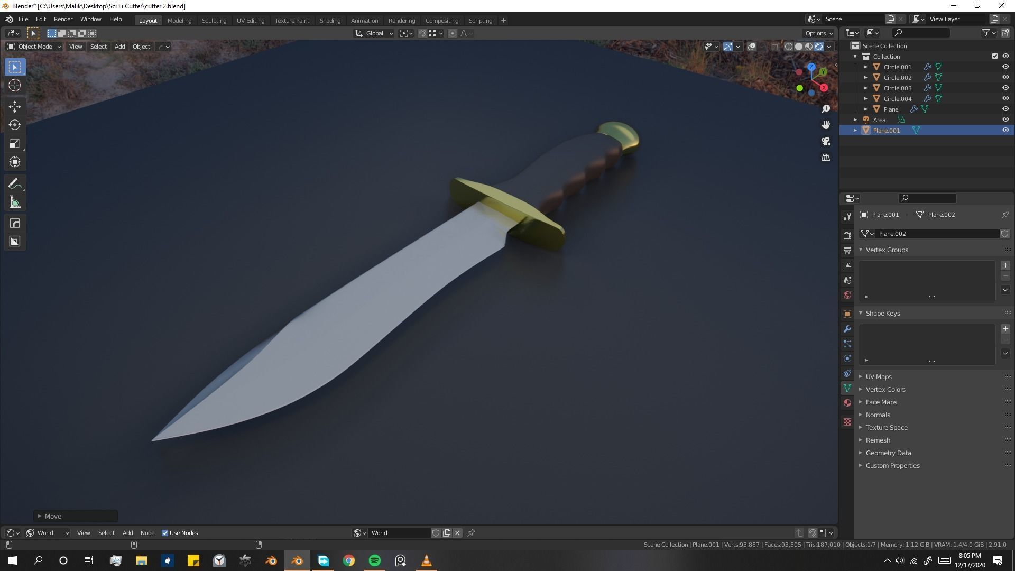
Task: Toggle the Use Nodes checkbox
Action: pos(165,533)
